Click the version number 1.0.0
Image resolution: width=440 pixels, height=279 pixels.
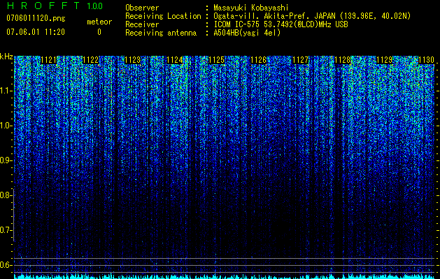94,6
